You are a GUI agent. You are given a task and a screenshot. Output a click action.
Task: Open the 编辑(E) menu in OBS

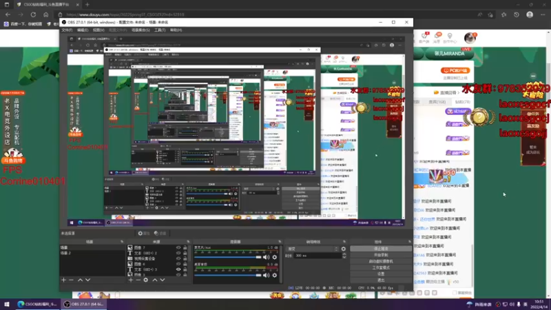tap(83, 30)
